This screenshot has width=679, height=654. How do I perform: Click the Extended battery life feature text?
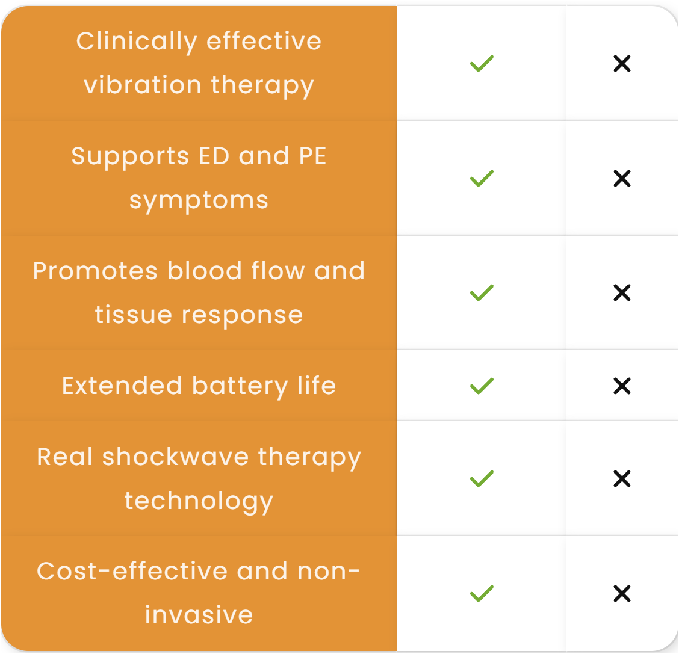click(x=199, y=386)
